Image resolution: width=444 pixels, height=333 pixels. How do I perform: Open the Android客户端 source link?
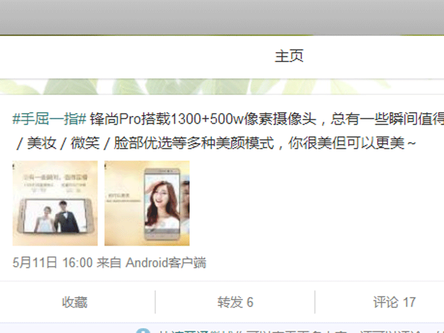[x=166, y=263]
